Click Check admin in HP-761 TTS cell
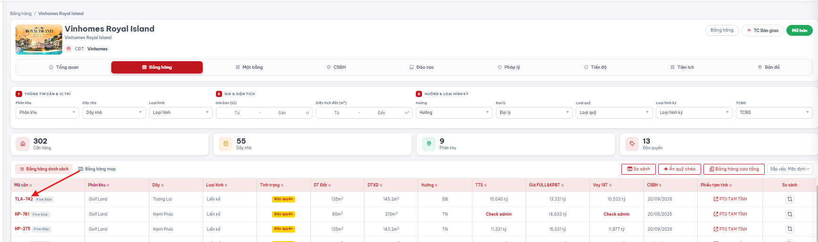 point(499,214)
